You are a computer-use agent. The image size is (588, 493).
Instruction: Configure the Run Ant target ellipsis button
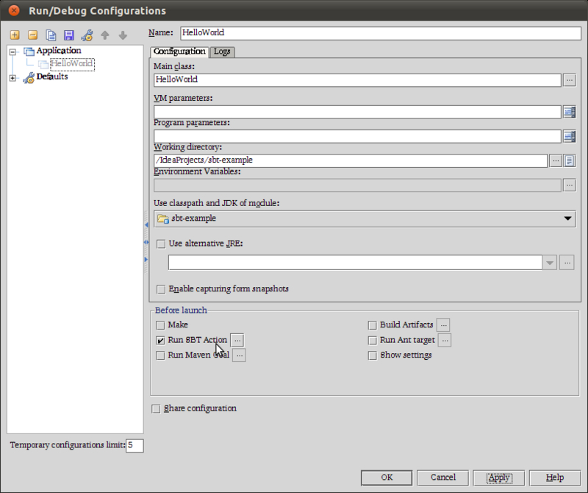click(x=445, y=340)
